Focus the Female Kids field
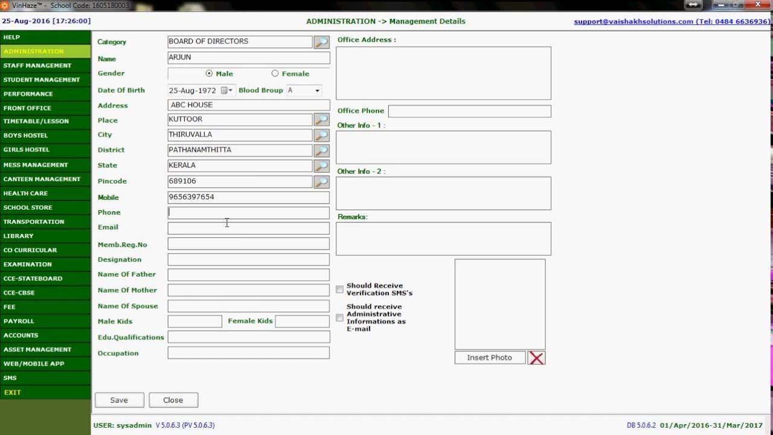The image size is (773, 435). (302, 321)
